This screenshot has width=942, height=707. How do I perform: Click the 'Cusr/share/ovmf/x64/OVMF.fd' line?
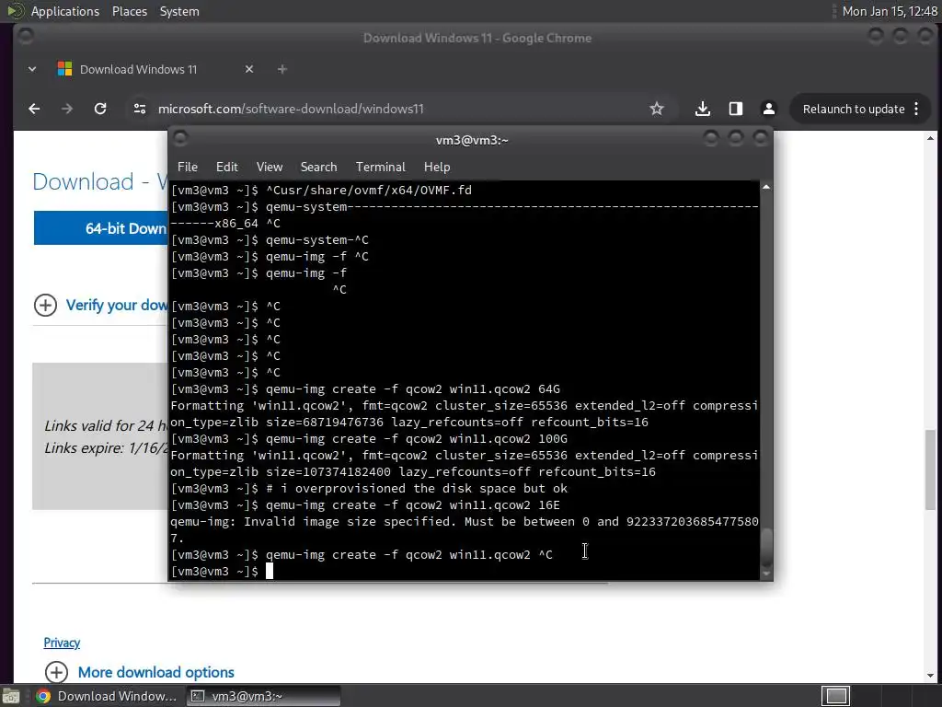[369, 190]
